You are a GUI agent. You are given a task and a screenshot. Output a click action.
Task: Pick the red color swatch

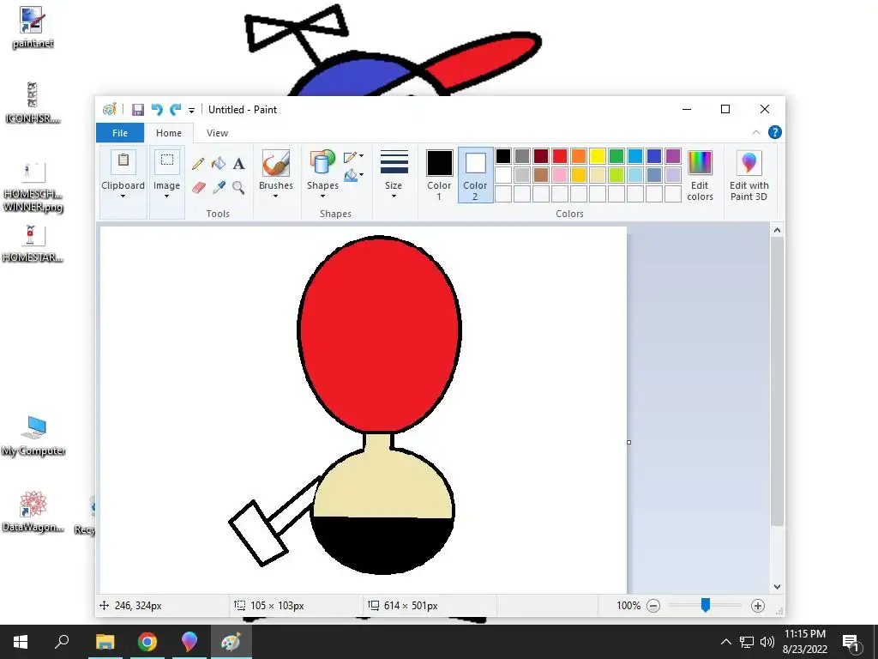(559, 156)
